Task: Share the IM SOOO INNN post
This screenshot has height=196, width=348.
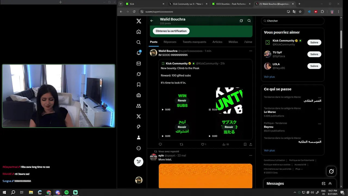Action: click(x=251, y=144)
